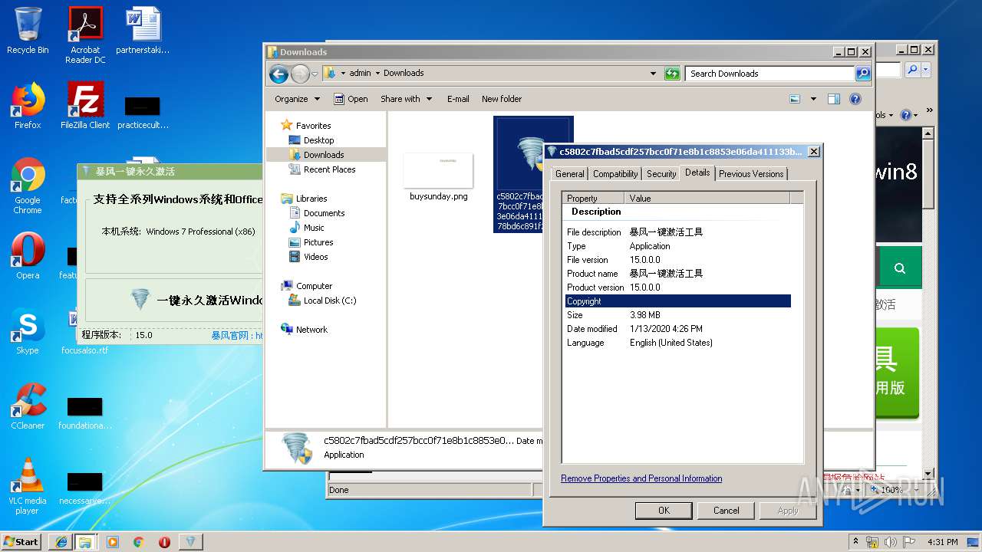Image resolution: width=982 pixels, height=552 pixels.
Task: Refresh the Downloads folder view
Action: [672, 74]
